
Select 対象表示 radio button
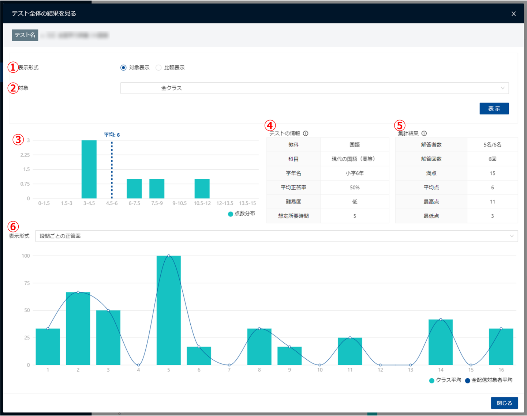coord(123,68)
